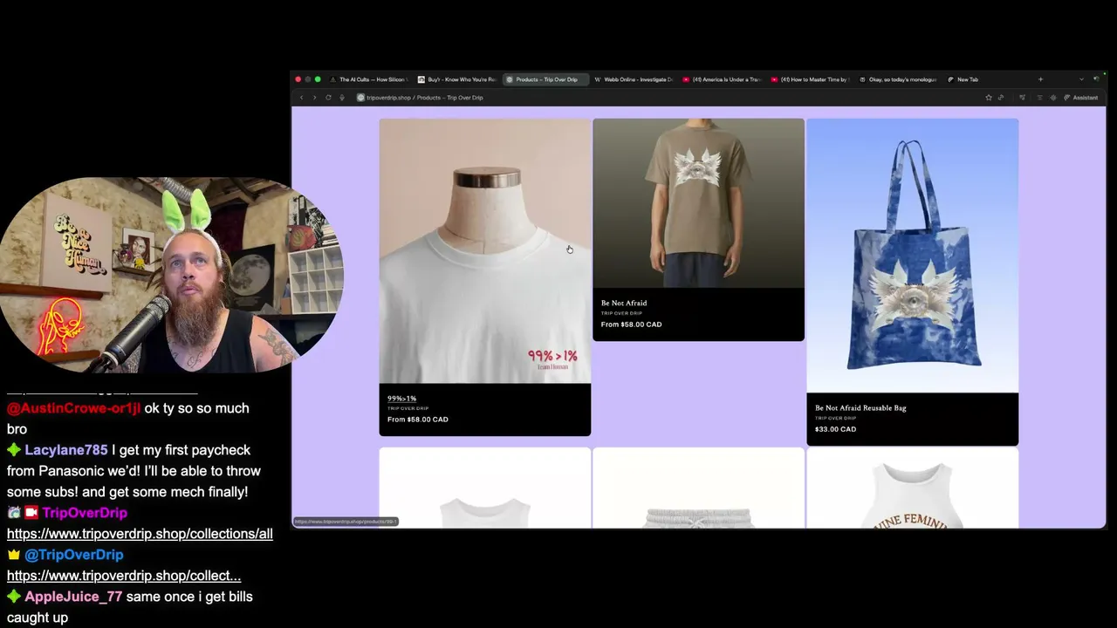Click the microphone icon in the browser toolbar
The image size is (1117, 628).
point(342,98)
